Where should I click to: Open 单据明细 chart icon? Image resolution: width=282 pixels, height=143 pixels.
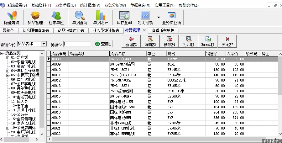click(x=101, y=18)
